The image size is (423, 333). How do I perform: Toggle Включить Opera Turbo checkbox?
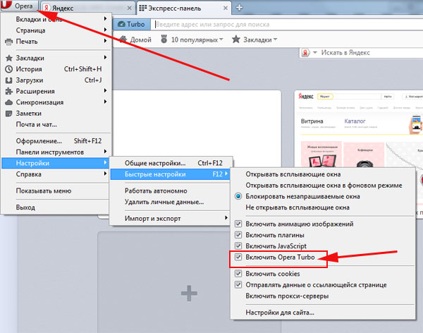click(x=238, y=258)
